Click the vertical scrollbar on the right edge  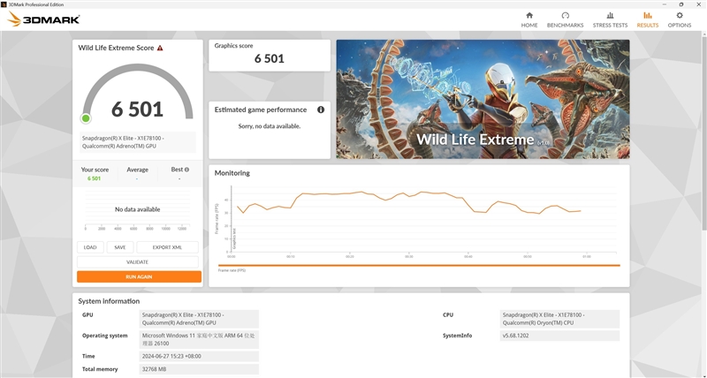pyautogui.click(x=704, y=135)
